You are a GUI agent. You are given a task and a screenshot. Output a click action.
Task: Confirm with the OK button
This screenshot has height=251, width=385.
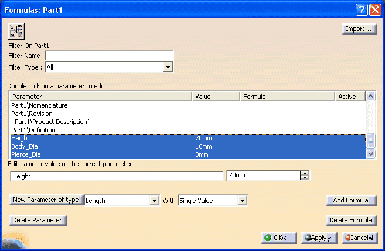point(279,238)
